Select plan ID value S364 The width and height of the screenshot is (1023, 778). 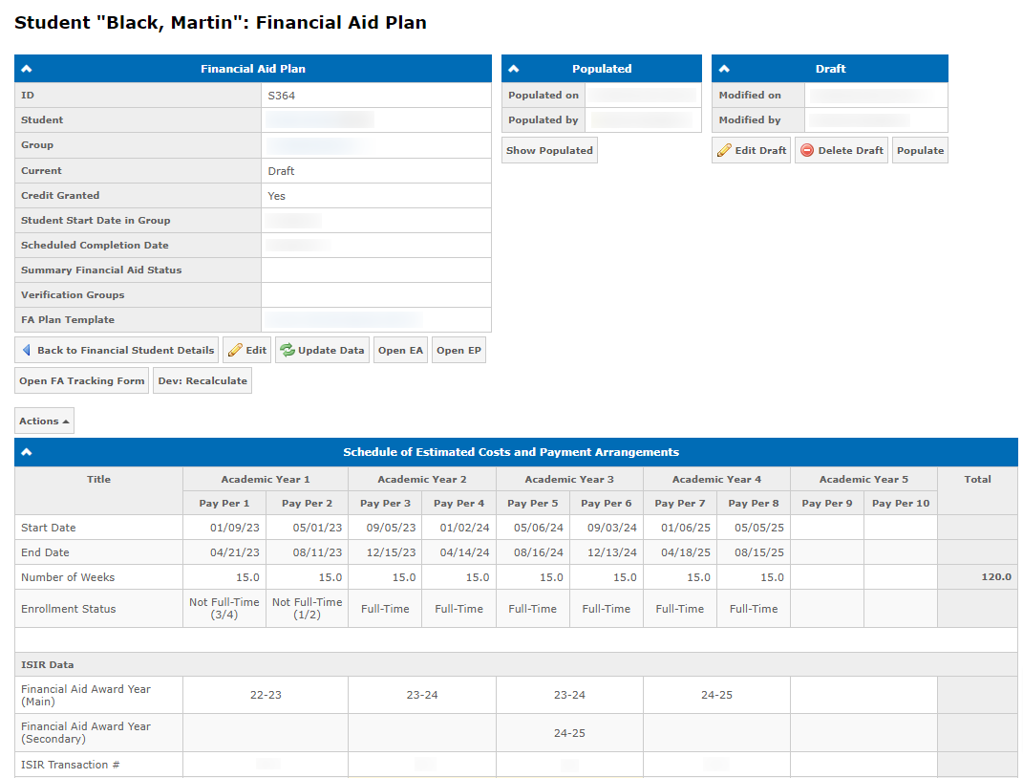(x=281, y=96)
